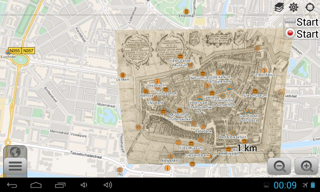Screen dimensions: 320x192
Task: Tap the Bed & Breakfast marker
Action: [x=233, y=133]
